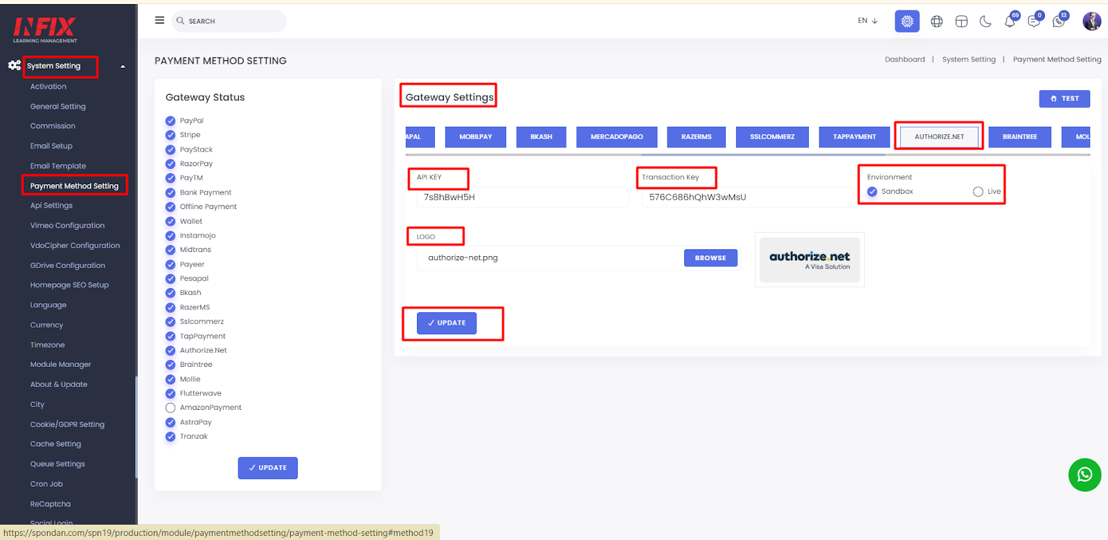1108x540 pixels.
Task: Click the Transaction Key input field
Action: click(x=748, y=197)
